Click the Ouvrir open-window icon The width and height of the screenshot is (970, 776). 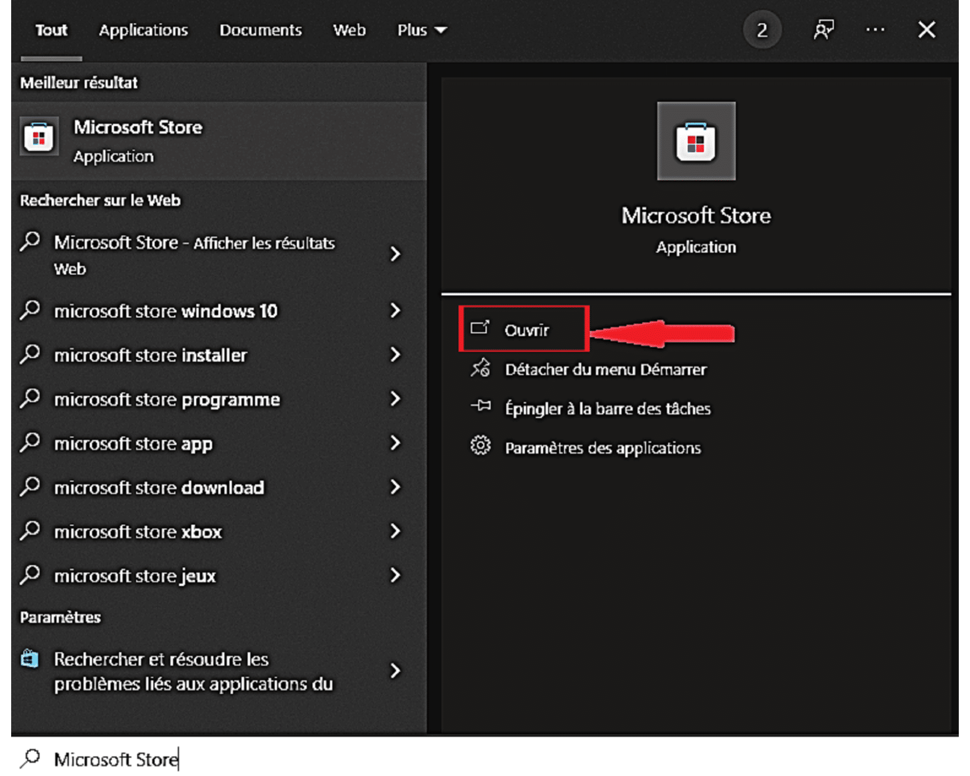point(480,328)
